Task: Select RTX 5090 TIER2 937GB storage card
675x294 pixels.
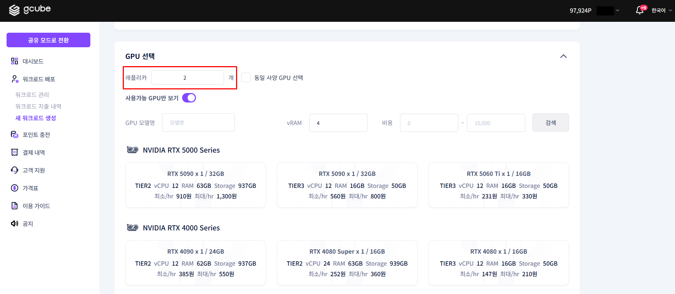Action: [x=196, y=185]
